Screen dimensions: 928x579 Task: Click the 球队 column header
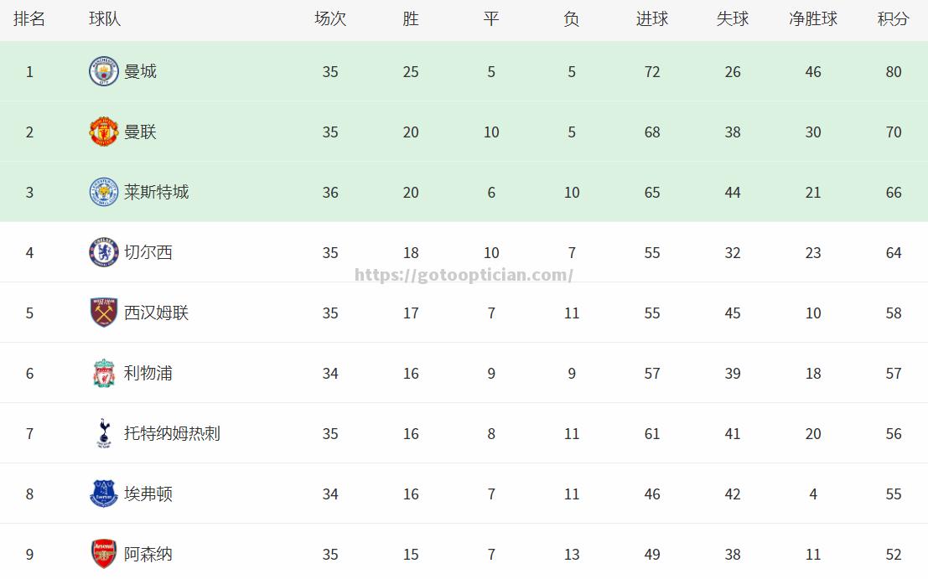[105, 19]
